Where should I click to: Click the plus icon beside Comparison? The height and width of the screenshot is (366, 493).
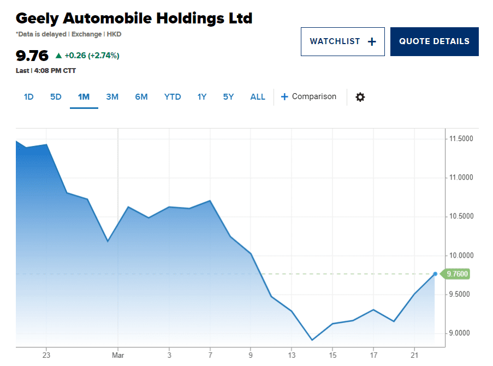[x=284, y=97]
